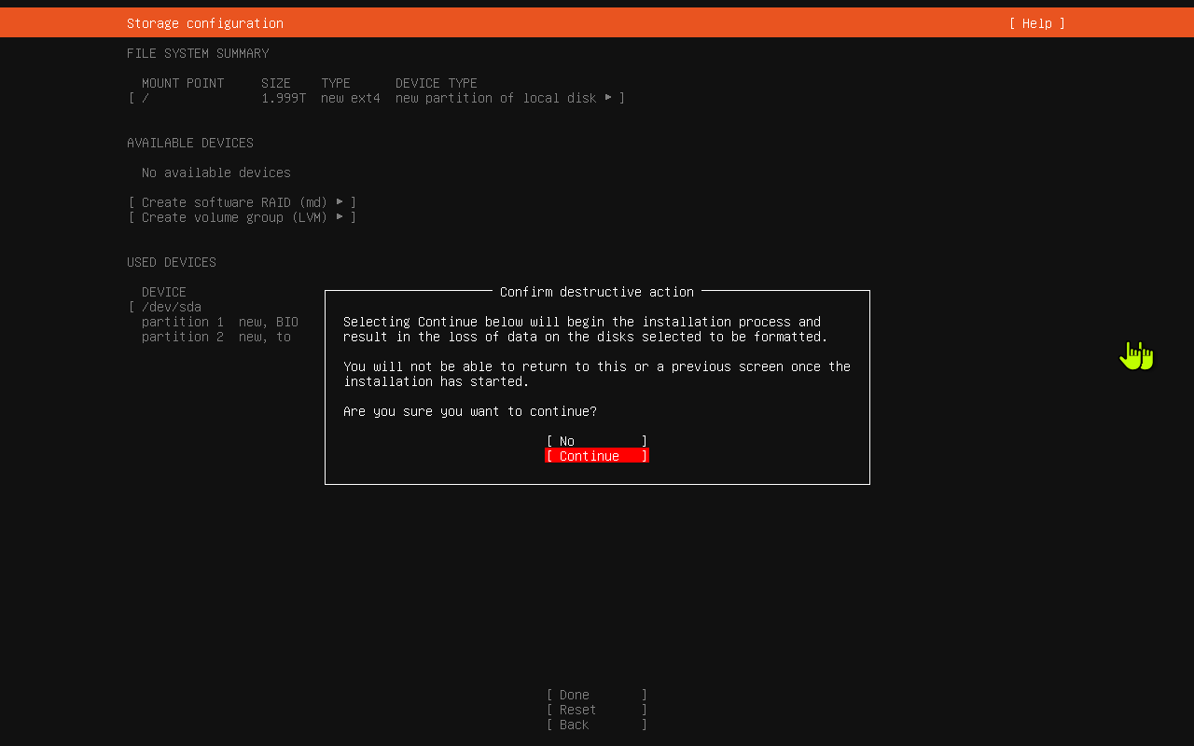Open the Help menu

[1036, 23]
